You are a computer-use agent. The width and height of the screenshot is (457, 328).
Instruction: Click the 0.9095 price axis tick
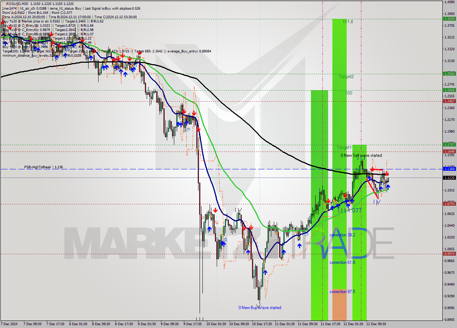coord(449,308)
